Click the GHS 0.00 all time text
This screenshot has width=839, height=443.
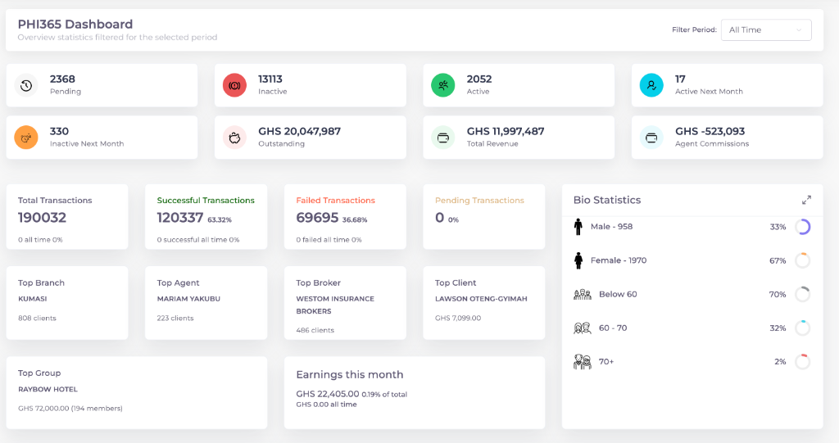[x=326, y=405]
